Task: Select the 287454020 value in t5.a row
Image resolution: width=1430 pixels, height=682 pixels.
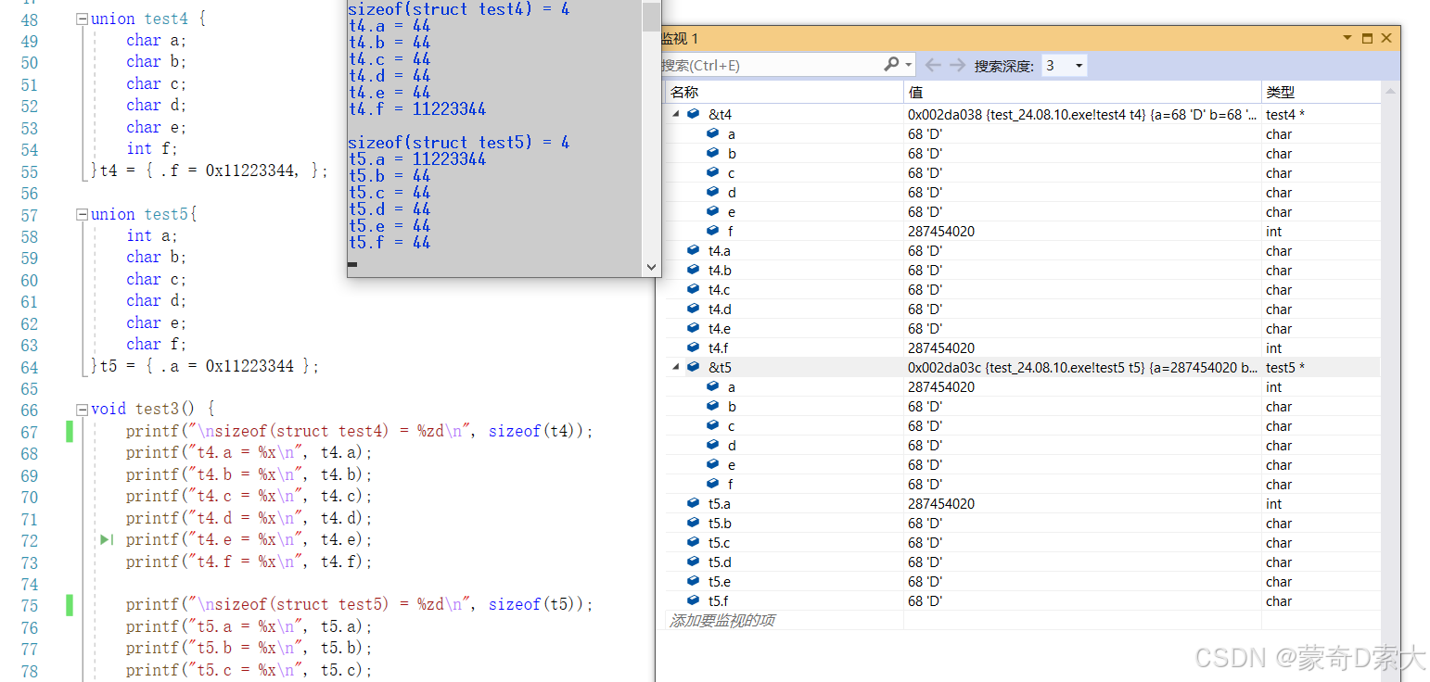Action: click(x=941, y=504)
